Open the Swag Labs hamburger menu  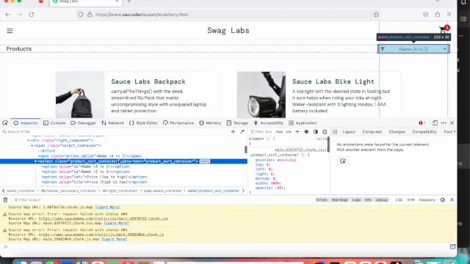10,31
